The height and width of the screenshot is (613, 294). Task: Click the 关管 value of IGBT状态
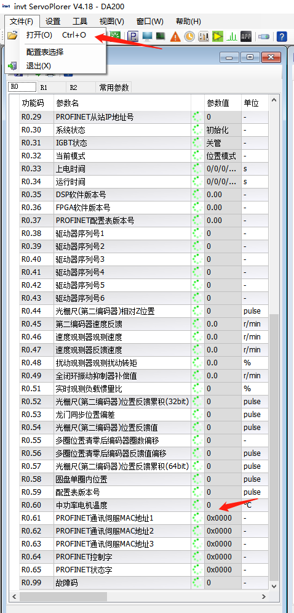(x=214, y=143)
